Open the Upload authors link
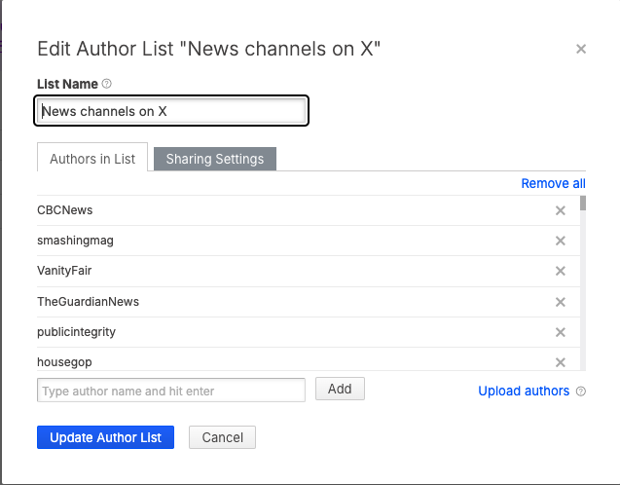This screenshot has height=485, width=620. [x=524, y=391]
